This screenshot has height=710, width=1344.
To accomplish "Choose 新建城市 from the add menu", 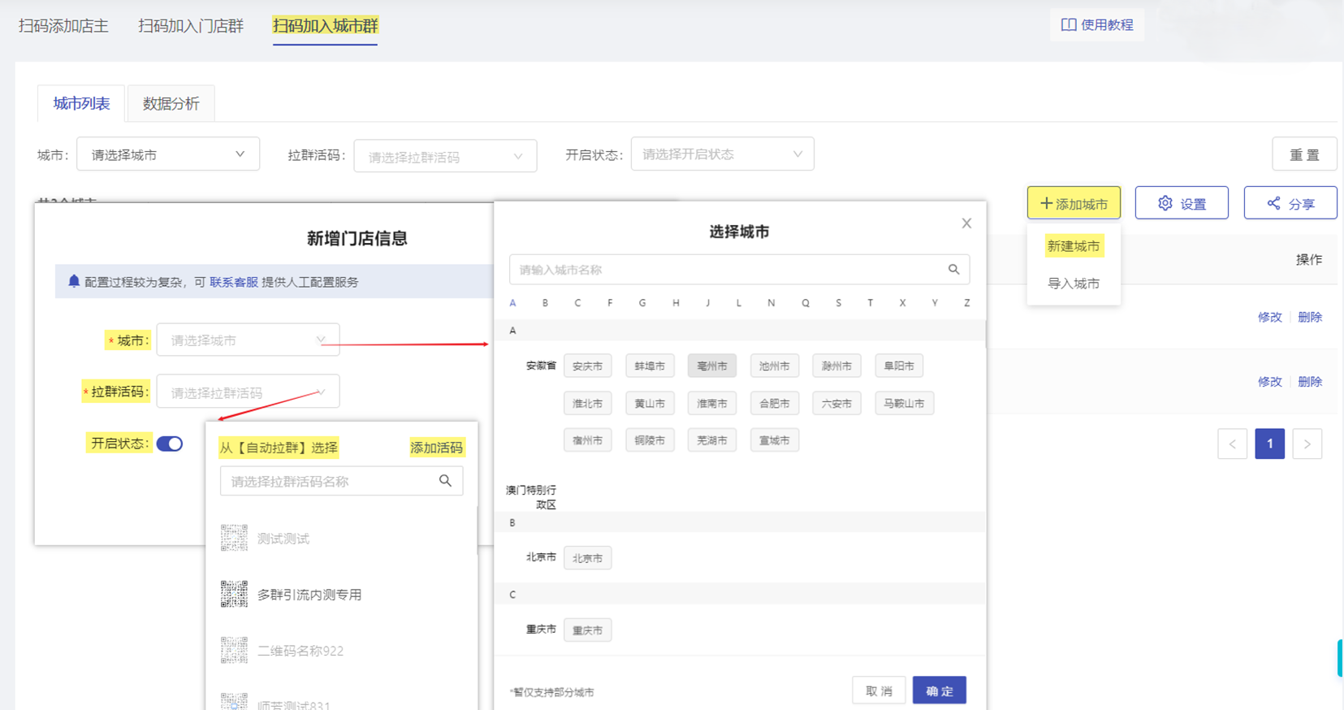I will tap(1074, 246).
